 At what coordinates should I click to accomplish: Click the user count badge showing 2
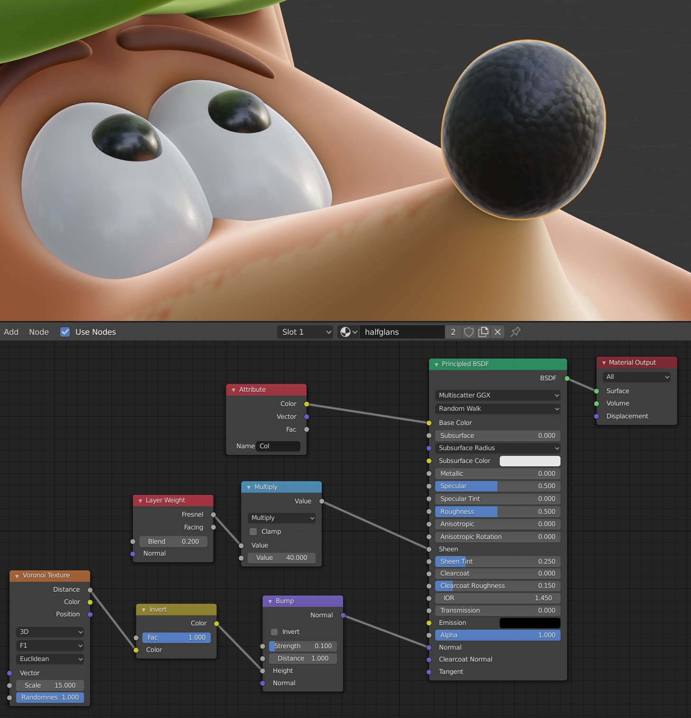(x=453, y=331)
